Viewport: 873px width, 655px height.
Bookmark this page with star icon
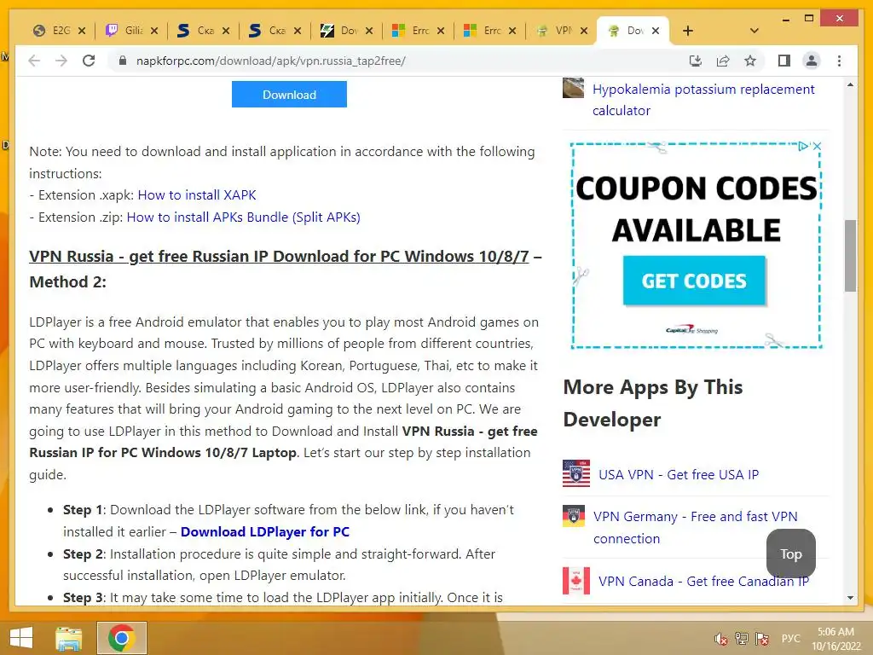coord(750,61)
